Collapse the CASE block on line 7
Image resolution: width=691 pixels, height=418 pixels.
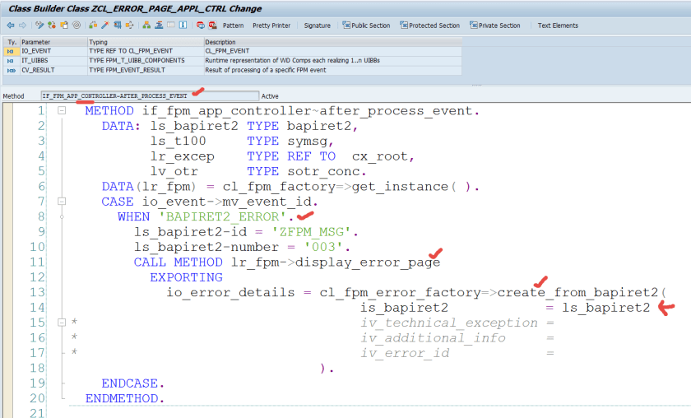tap(62, 201)
